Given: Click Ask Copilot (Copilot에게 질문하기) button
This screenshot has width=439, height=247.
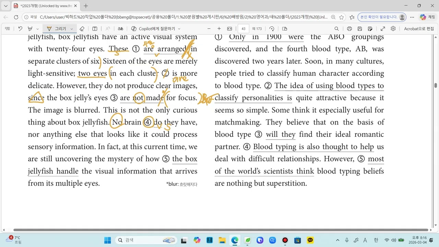Looking at the screenshot, I should coord(153,29).
